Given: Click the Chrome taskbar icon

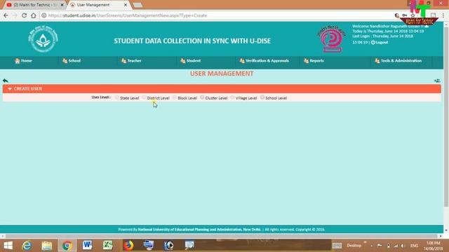Looking at the screenshot, I should click(x=67, y=246).
